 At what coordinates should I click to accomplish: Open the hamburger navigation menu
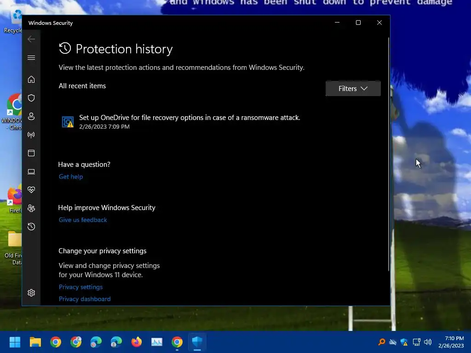pos(31,57)
